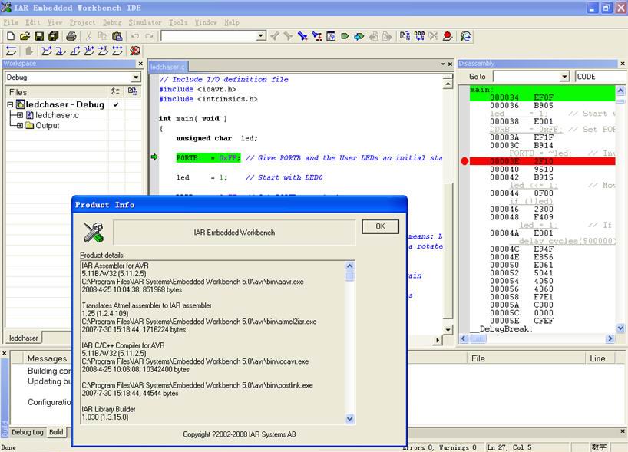Open the Help menu

232,22
